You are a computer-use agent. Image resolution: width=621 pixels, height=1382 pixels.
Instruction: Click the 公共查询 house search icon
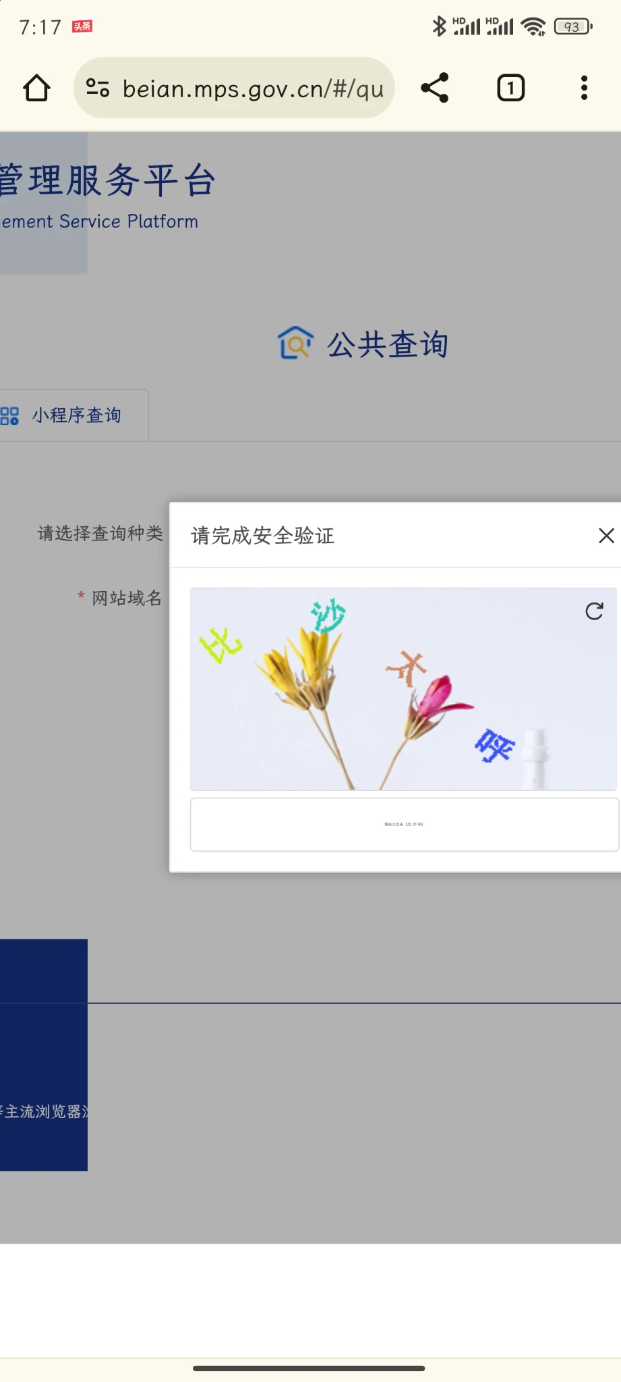(295, 343)
